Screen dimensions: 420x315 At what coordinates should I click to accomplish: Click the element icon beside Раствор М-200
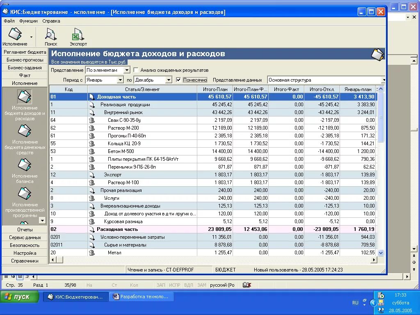[92, 128]
